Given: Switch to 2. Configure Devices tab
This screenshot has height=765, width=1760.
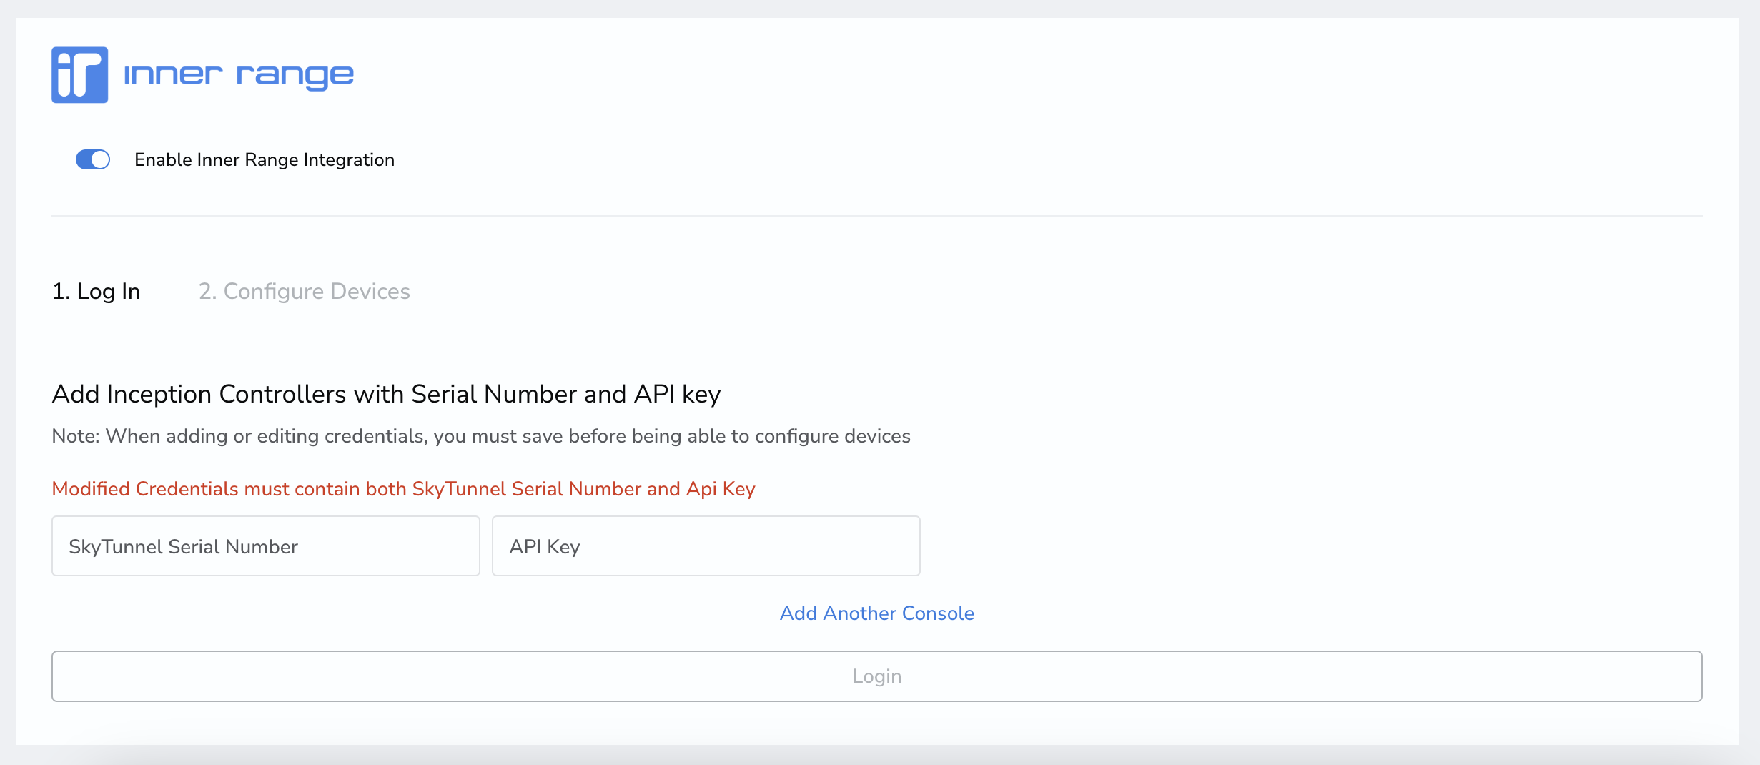Looking at the screenshot, I should (x=305, y=291).
